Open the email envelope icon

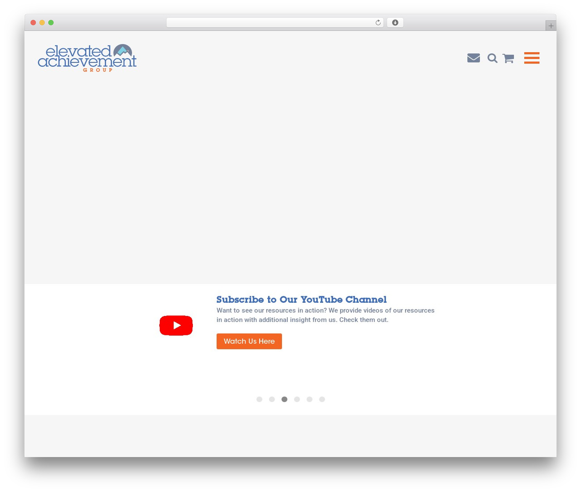coord(473,58)
